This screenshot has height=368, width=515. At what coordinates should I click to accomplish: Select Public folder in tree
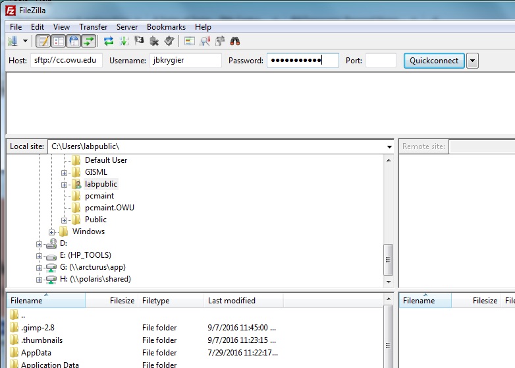[95, 220]
